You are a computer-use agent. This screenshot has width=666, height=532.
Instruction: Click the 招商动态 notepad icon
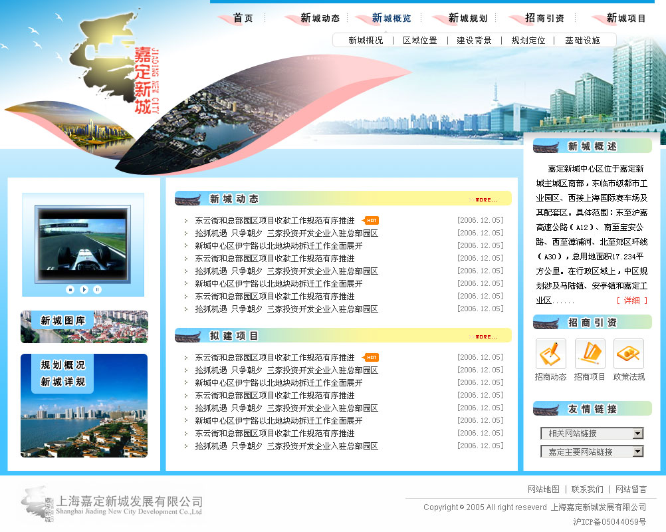pos(550,354)
